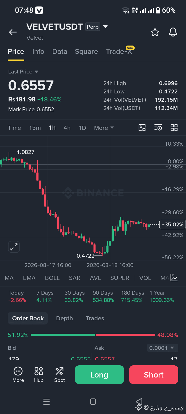Tap the 1 Year 1009.66% stat

point(162,297)
